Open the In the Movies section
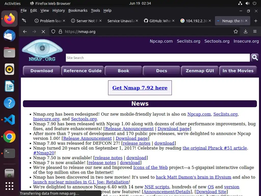Viewport: 261px width, 196px height. point(238,71)
